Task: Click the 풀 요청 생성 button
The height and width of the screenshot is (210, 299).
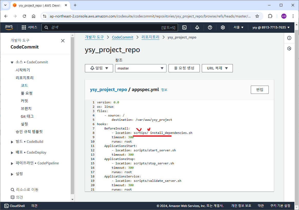Action: pos(184,68)
